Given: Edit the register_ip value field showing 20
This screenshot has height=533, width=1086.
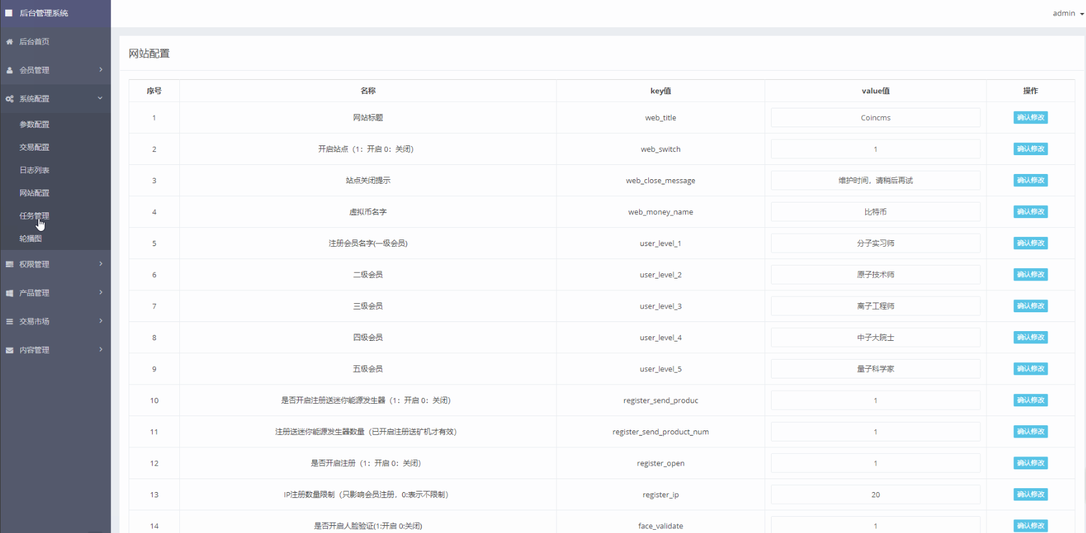Looking at the screenshot, I should point(876,494).
